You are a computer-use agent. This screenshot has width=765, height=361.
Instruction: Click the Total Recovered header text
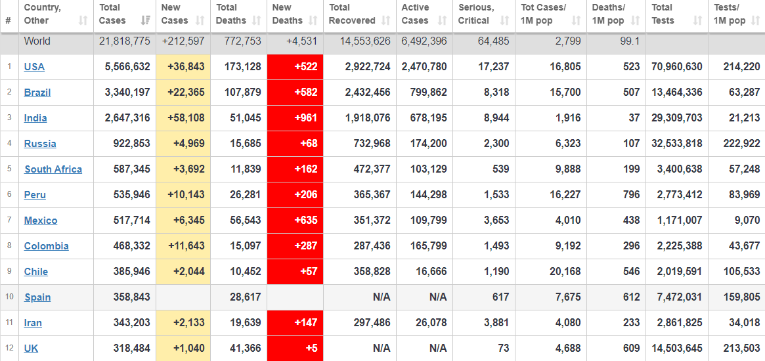click(352, 14)
